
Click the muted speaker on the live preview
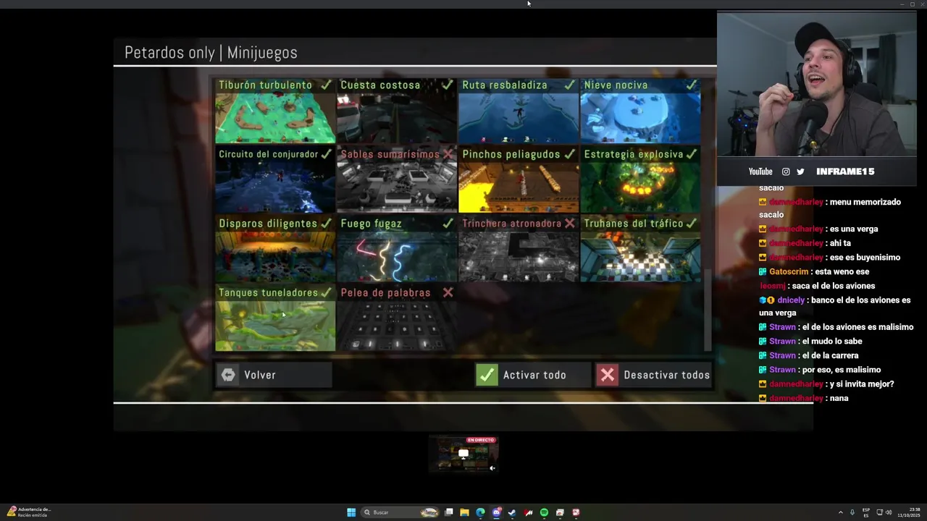coord(492,468)
